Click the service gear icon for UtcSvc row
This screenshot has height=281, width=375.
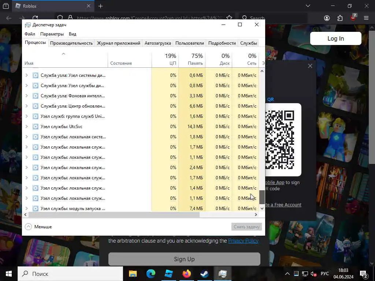coord(36,126)
